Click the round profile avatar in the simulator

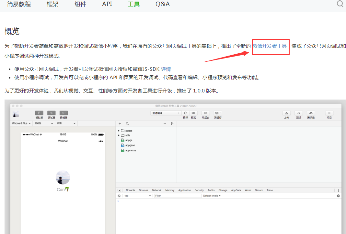63,177
